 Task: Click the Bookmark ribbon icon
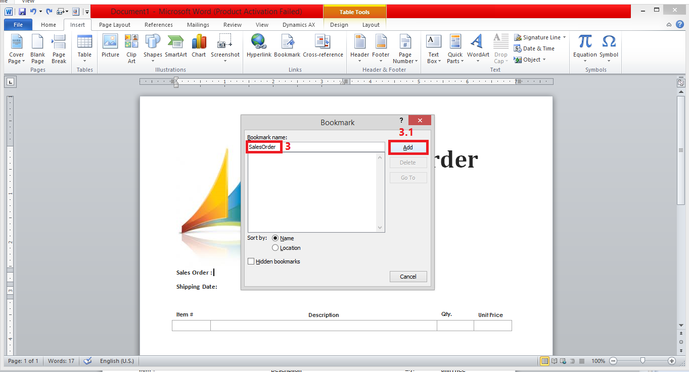click(x=287, y=46)
